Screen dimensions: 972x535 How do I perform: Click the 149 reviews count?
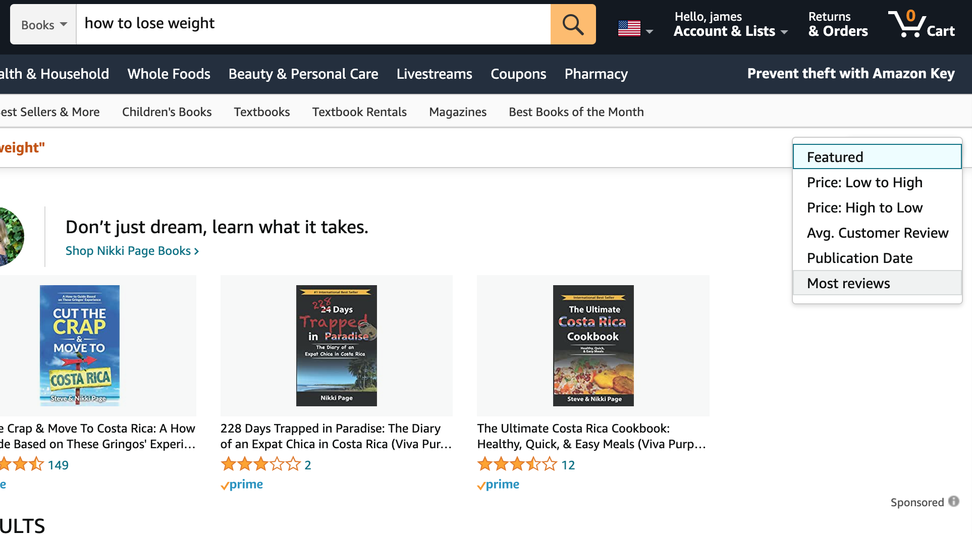[x=58, y=465]
